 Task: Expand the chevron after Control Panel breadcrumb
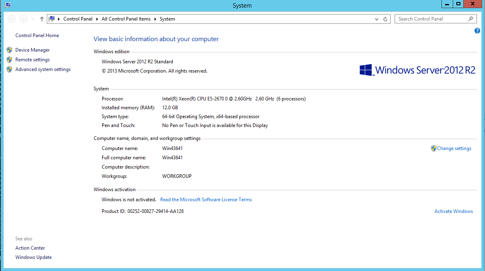pos(97,19)
